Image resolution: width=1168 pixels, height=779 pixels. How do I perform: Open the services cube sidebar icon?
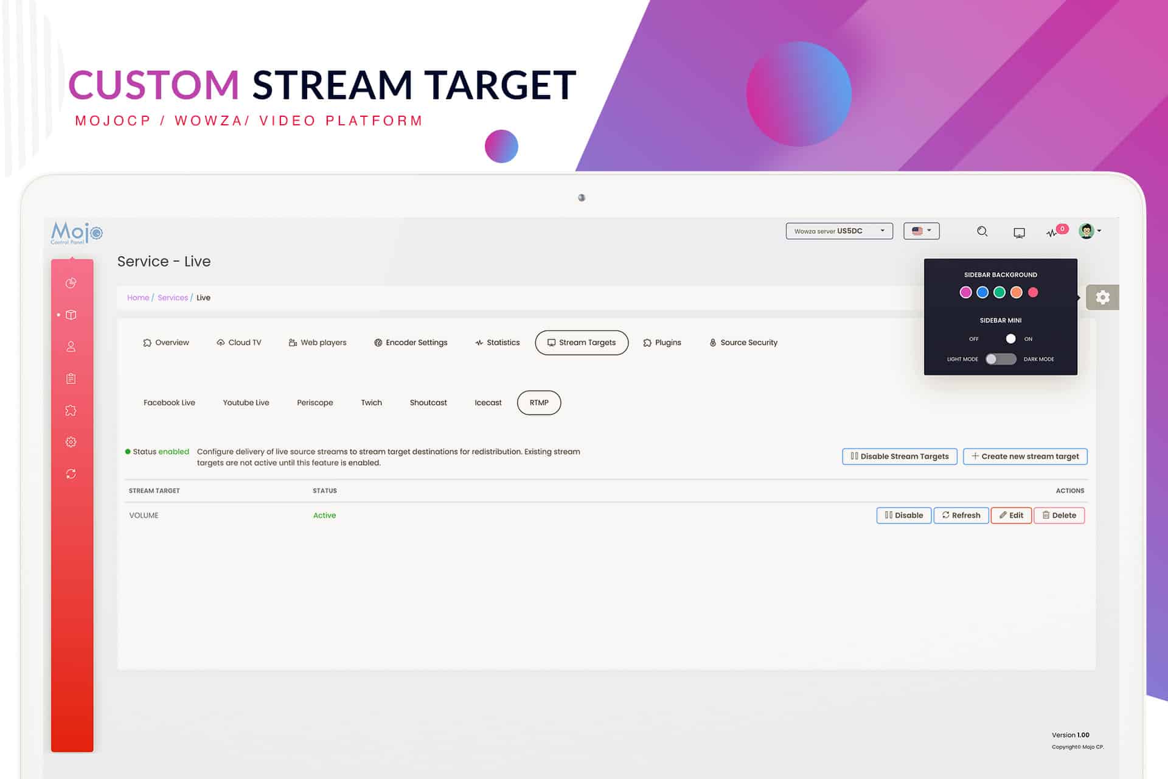(71, 315)
